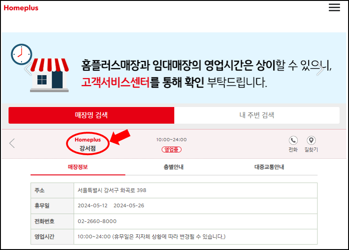
Task: Click address text 서울특별시 강서구 화곡로 398
Action: 112,190
